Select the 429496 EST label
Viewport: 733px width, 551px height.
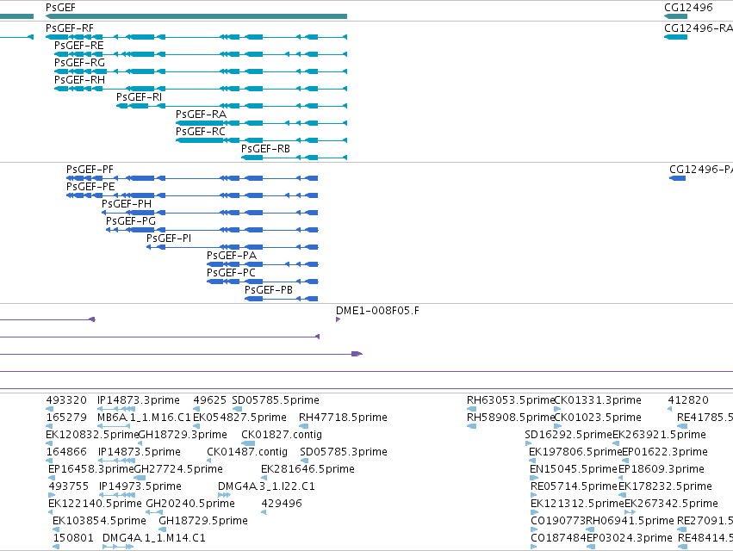[282, 504]
